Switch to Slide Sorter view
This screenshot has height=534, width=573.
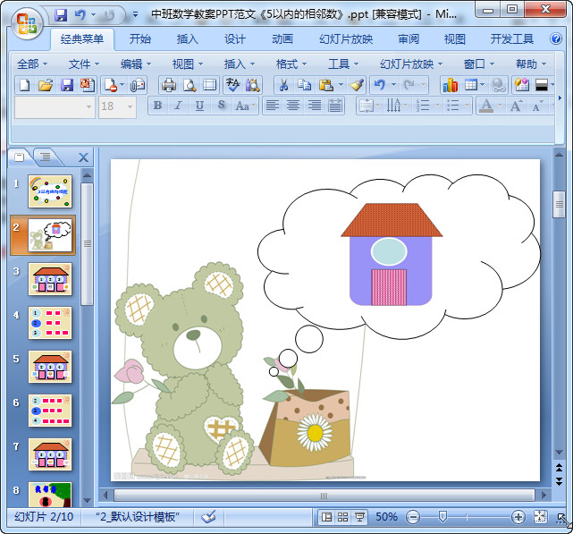tap(342, 517)
